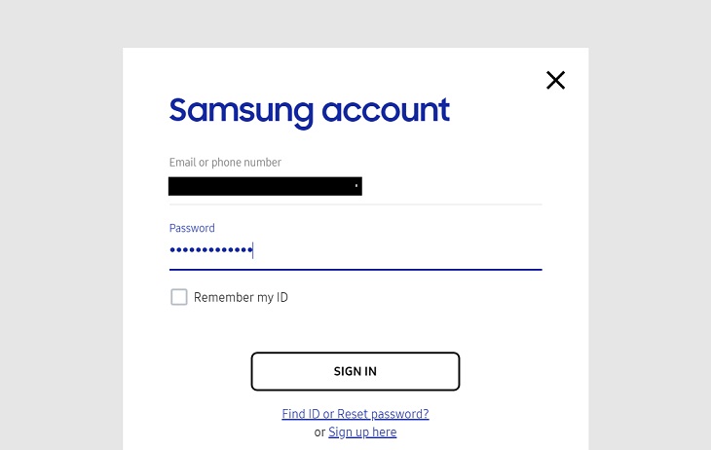This screenshot has width=711, height=450.
Task: Click empty area right of password dots
Action: coord(398,250)
